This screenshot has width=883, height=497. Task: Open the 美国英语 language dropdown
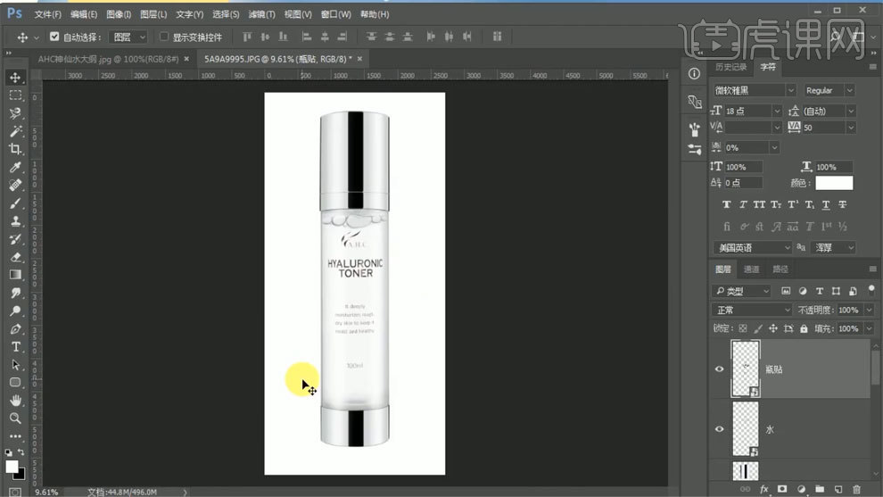tap(753, 247)
